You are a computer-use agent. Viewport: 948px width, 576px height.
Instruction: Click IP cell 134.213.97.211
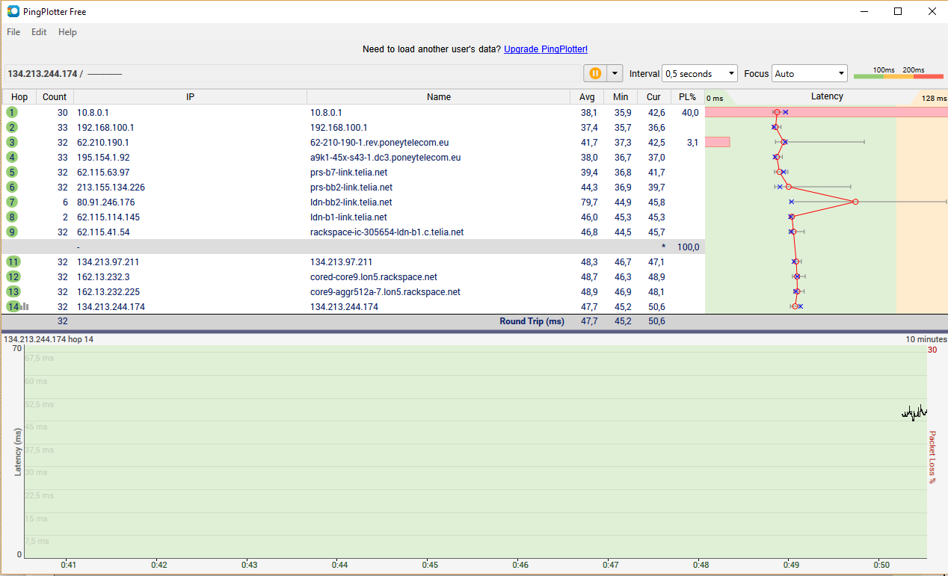tap(108, 261)
